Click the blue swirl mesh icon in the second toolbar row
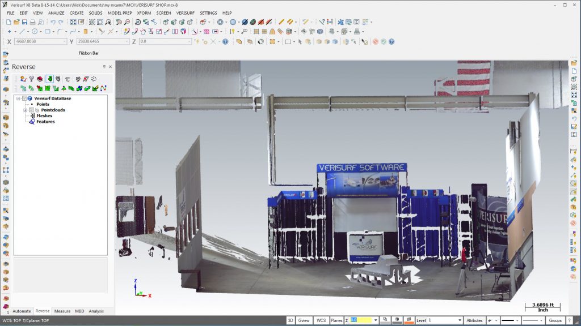This screenshot has height=326, width=581. tap(79, 88)
